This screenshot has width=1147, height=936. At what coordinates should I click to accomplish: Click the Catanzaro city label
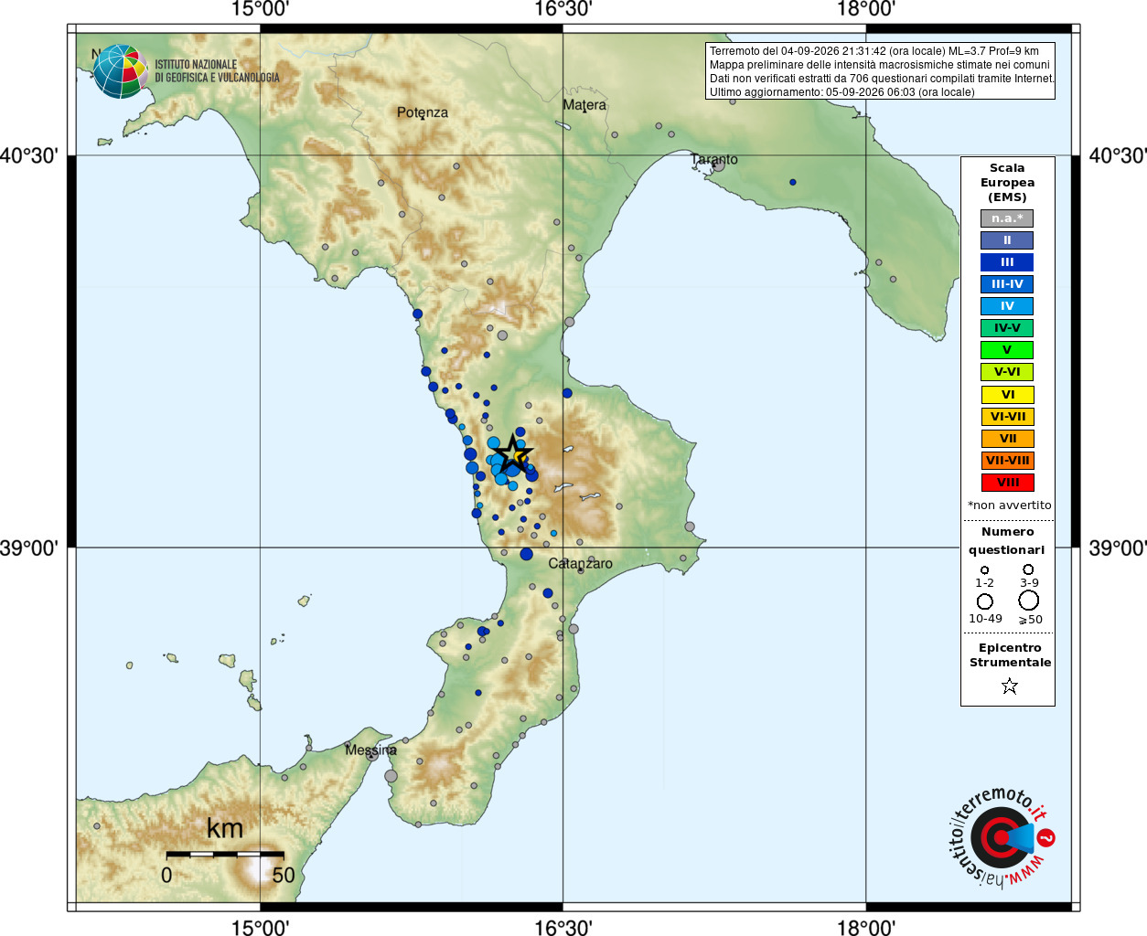click(x=580, y=563)
